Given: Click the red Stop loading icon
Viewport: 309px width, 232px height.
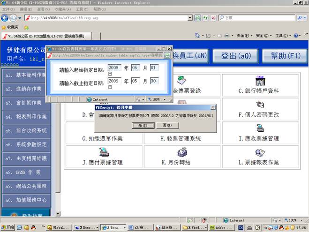Looking at the screenshot, I should pyautogui.click(x=213, y=18).
